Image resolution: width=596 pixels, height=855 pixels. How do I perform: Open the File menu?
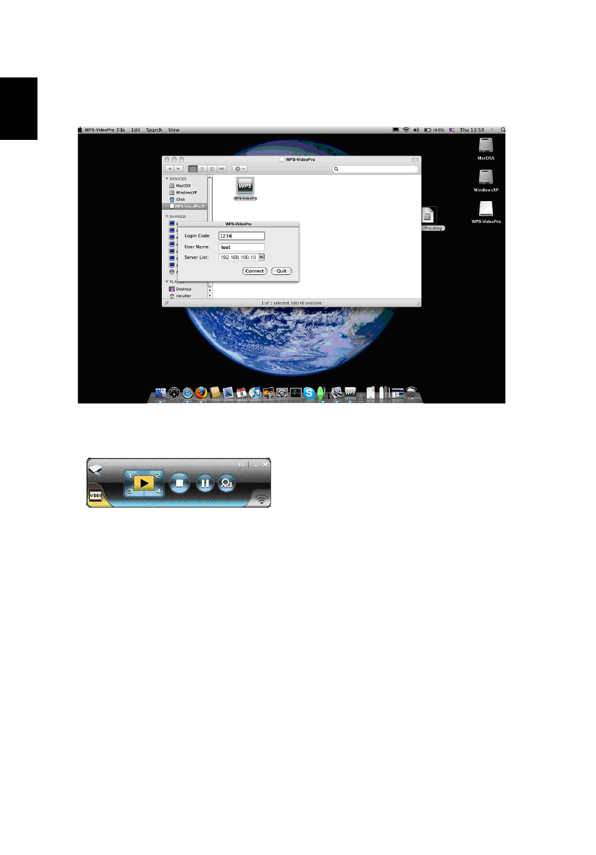click(x=121, y=130)
